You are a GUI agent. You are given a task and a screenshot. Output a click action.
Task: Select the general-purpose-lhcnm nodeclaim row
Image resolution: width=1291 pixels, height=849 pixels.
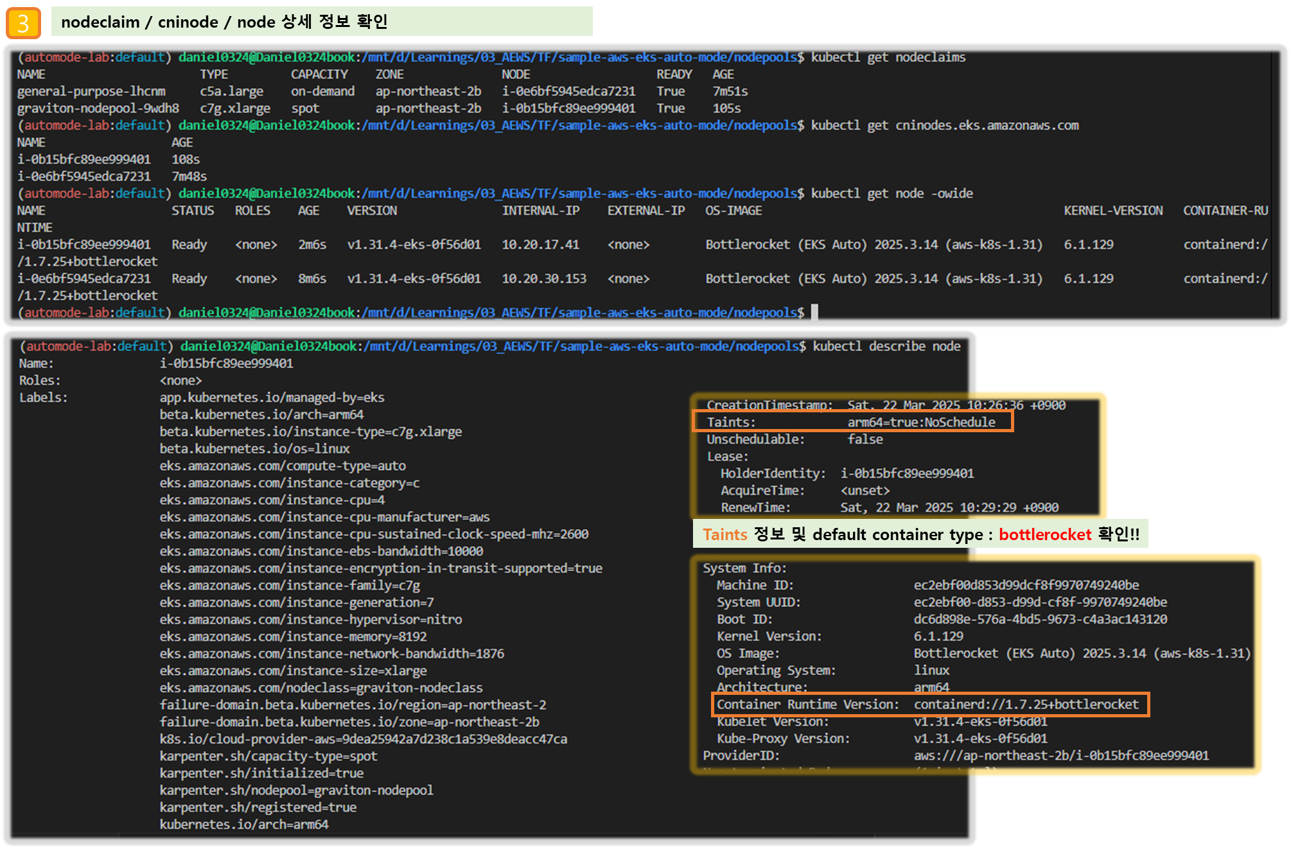(91, 91)
